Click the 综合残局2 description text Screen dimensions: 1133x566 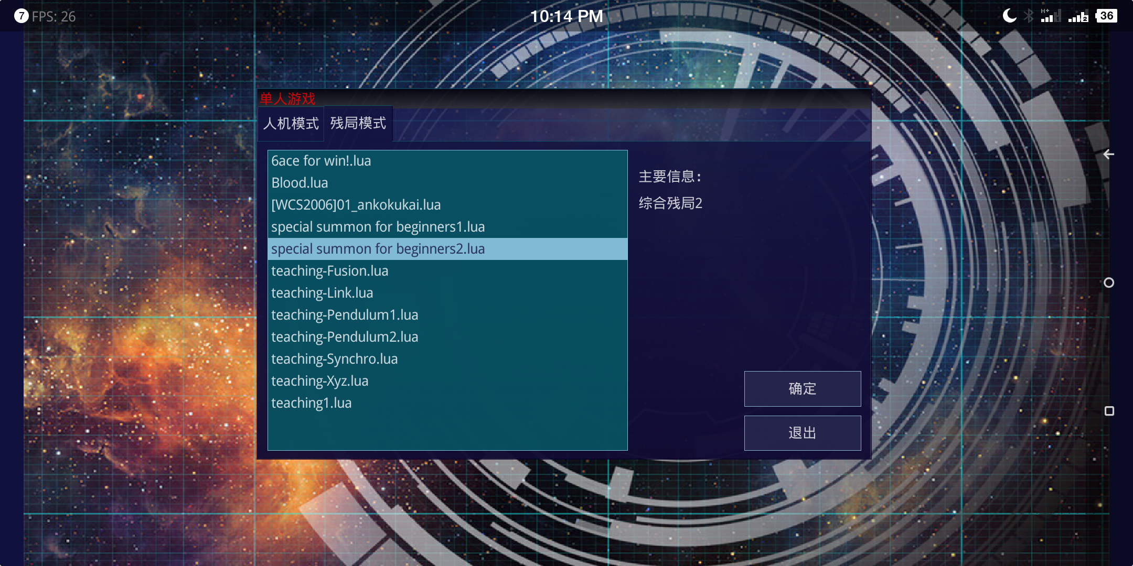(670, 203)
